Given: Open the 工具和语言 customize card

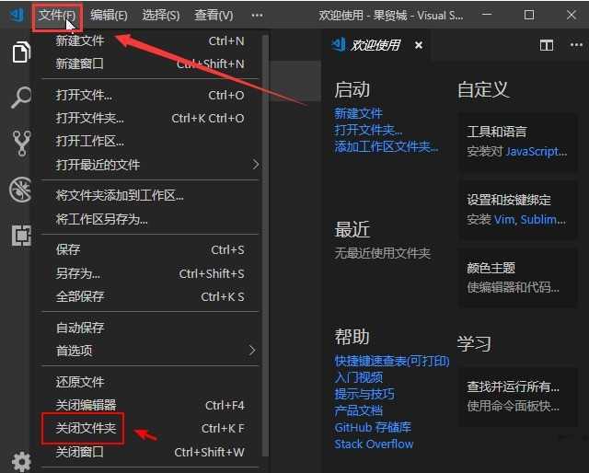Looking at the screenshot, I should pos(518,142).
